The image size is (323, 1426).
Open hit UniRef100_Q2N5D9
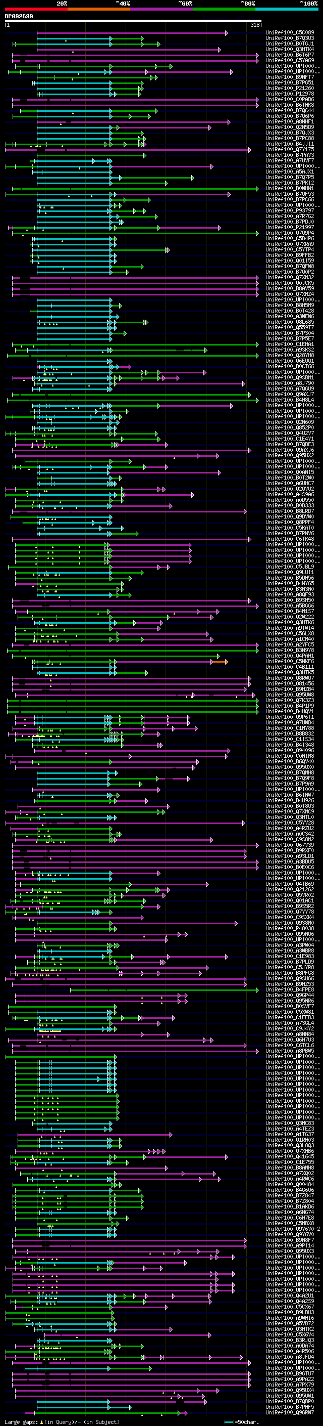(290, 127)
